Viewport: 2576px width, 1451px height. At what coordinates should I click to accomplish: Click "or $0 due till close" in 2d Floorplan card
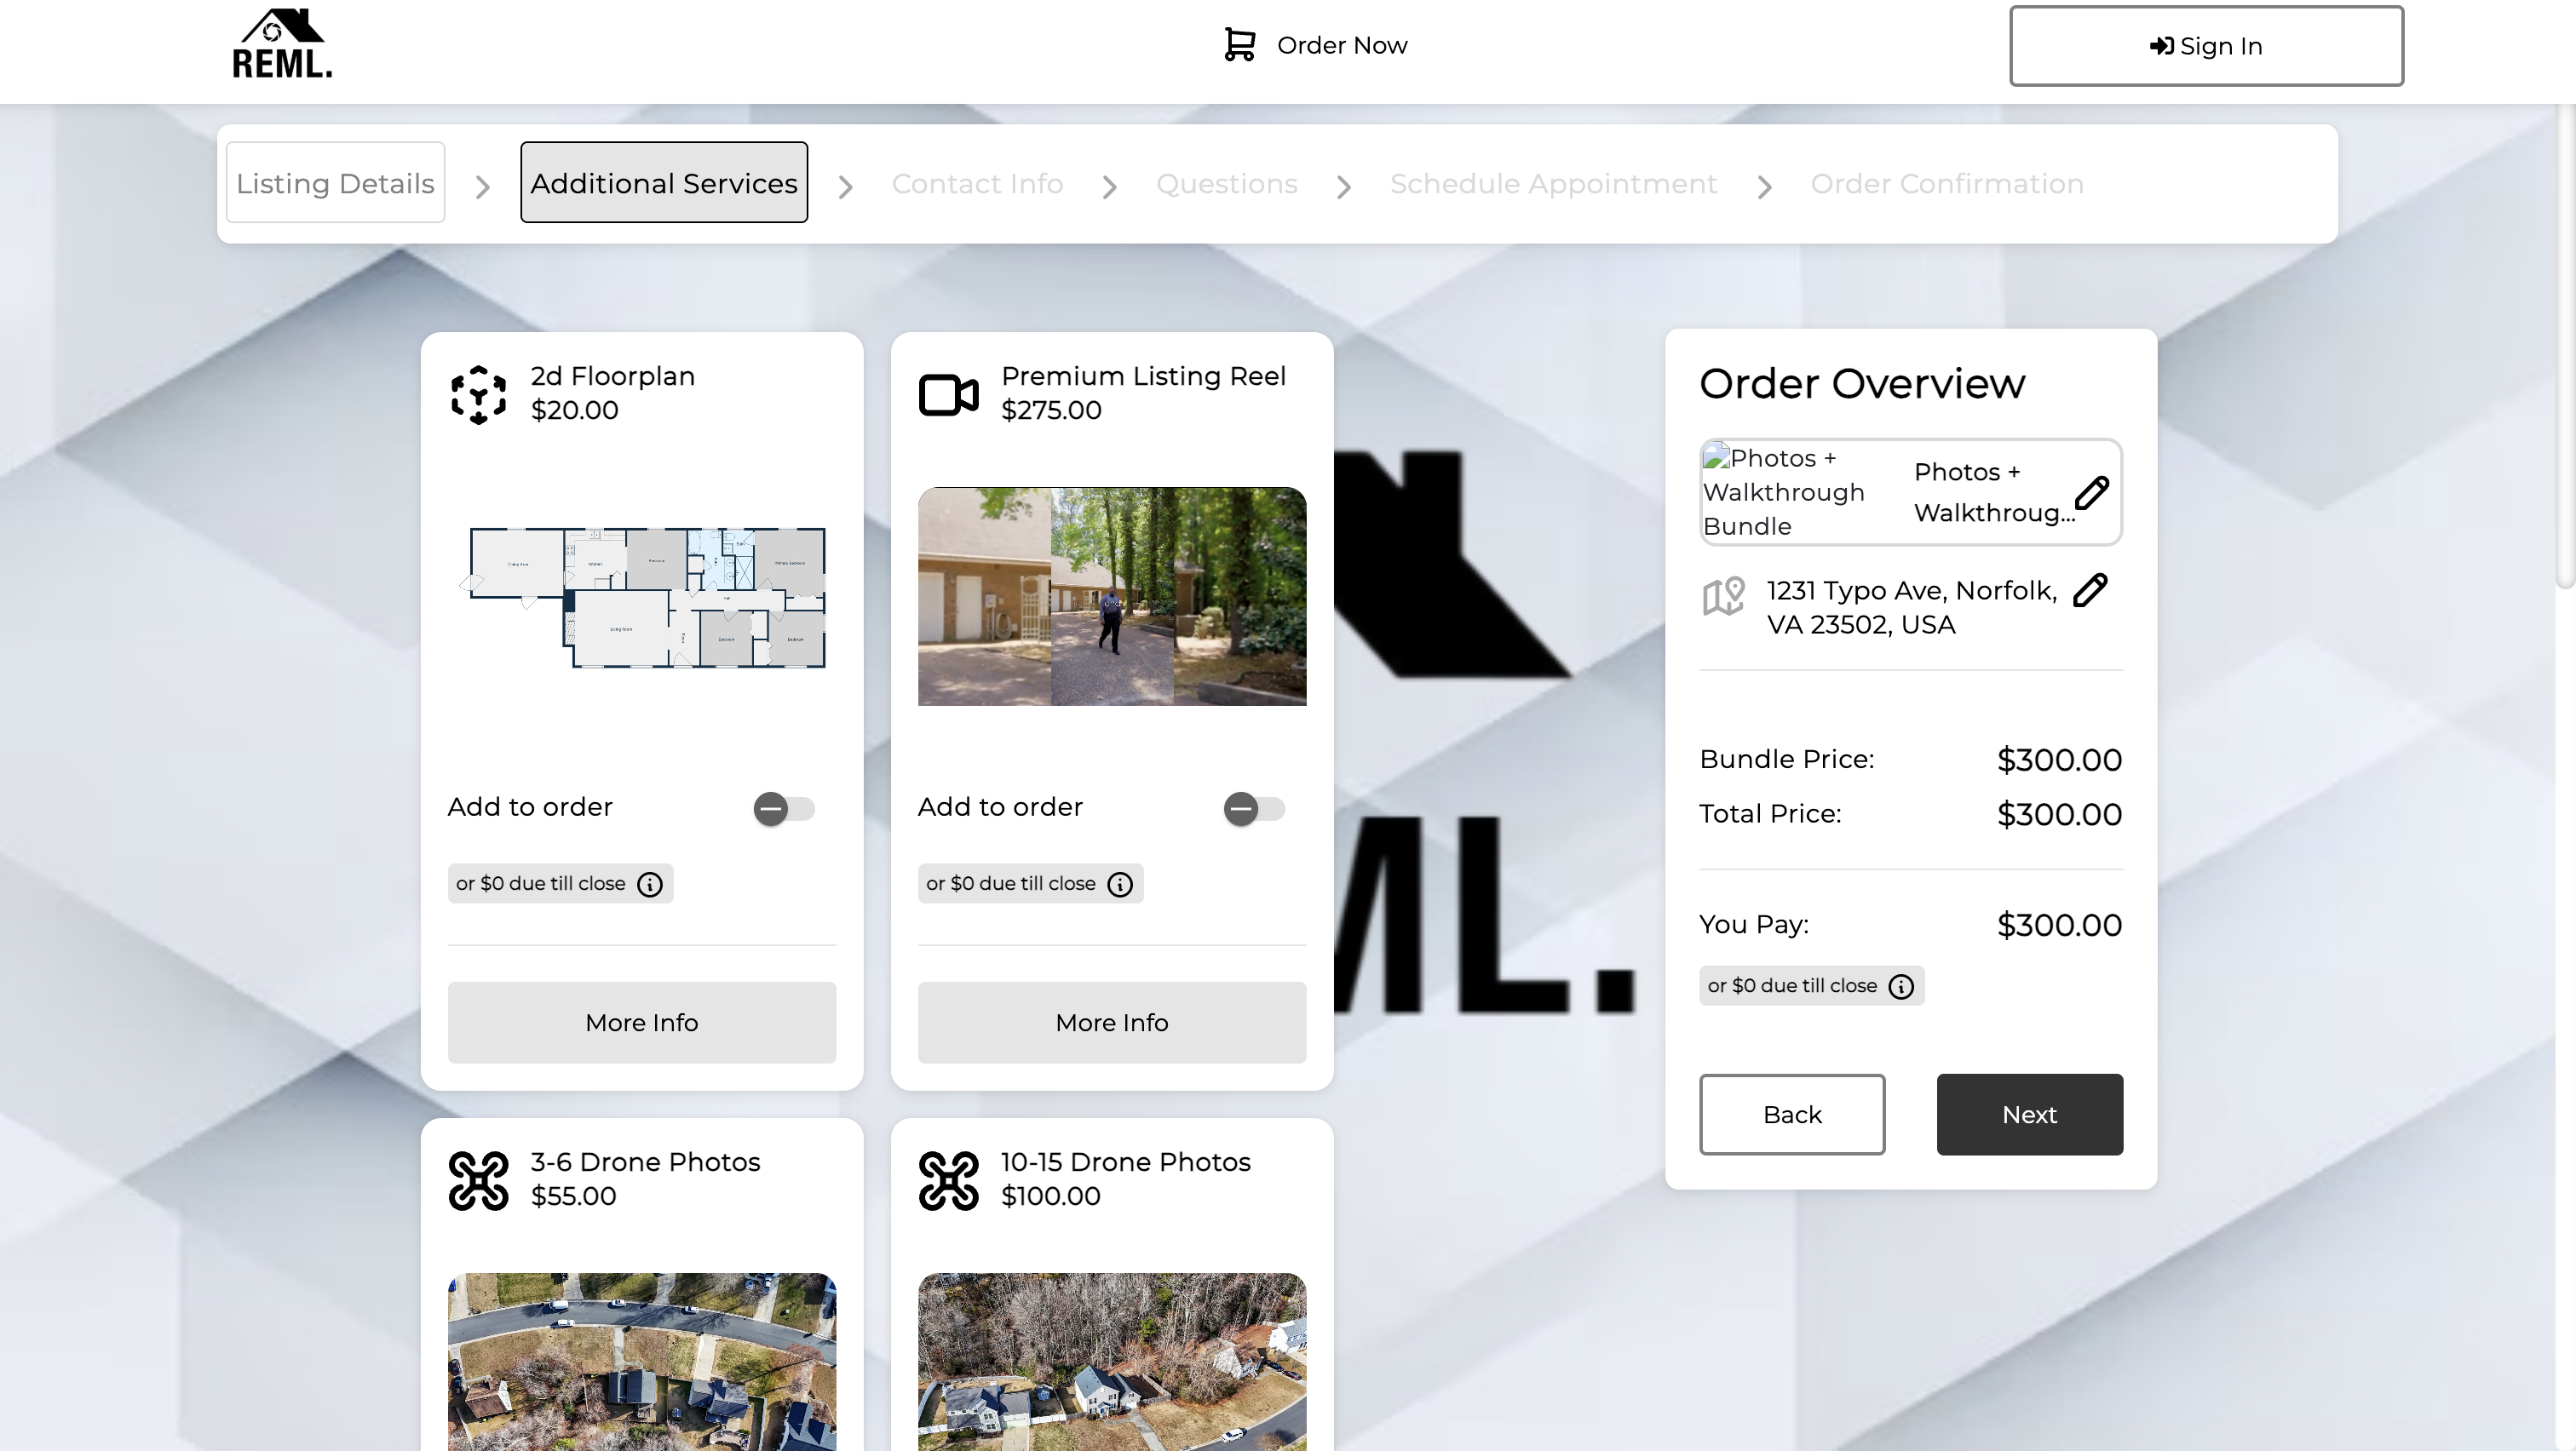(x=541, y=883)
